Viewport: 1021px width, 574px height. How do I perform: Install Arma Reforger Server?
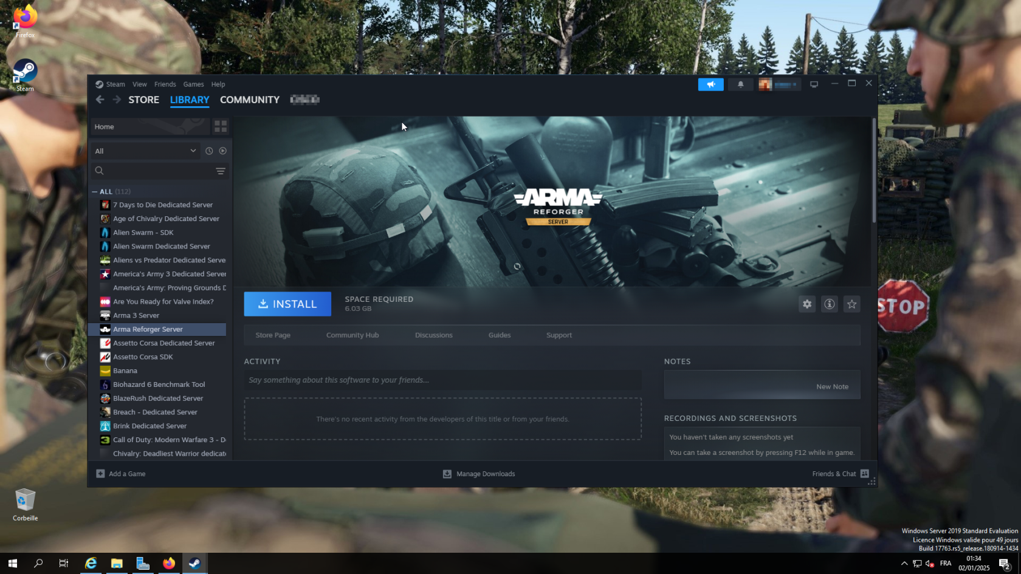tap(287, 304)
